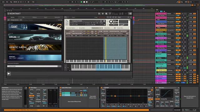
Task: Click the orange status bar message
Action: [x=76, y=110]
